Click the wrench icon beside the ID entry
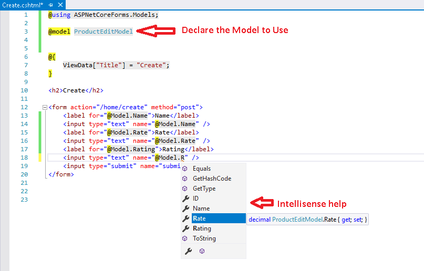Image resolution: width=424 pixels, height=271 pixels. (x=185, y=199)
